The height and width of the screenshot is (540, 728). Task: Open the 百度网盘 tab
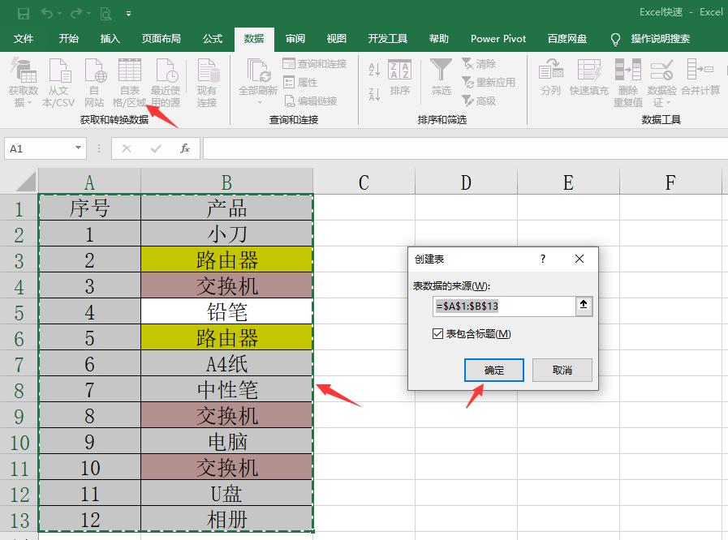click(566, 39)
